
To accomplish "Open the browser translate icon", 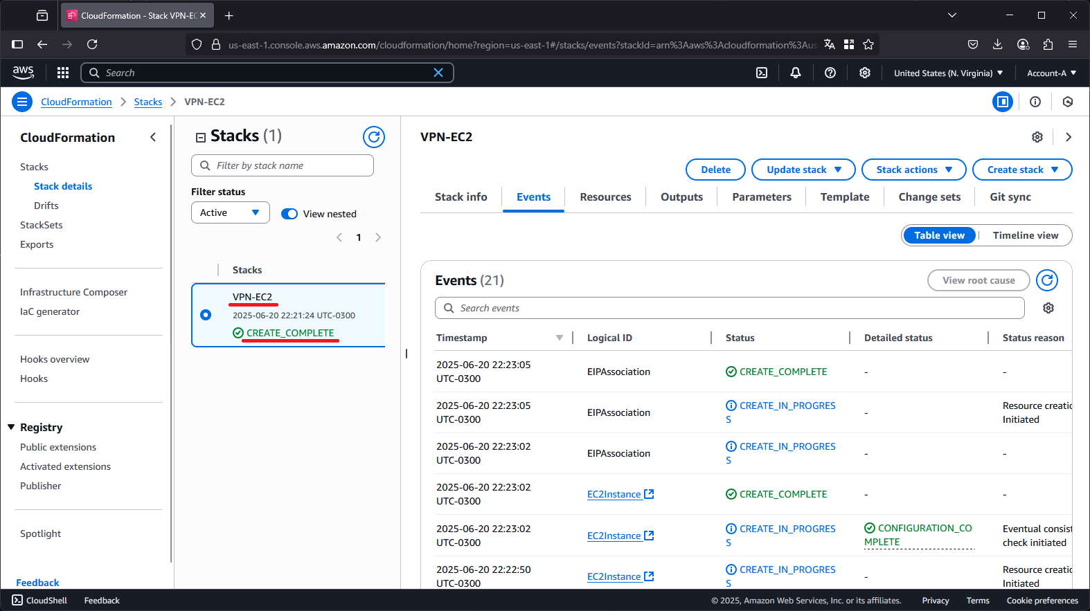I will point(830,44).
